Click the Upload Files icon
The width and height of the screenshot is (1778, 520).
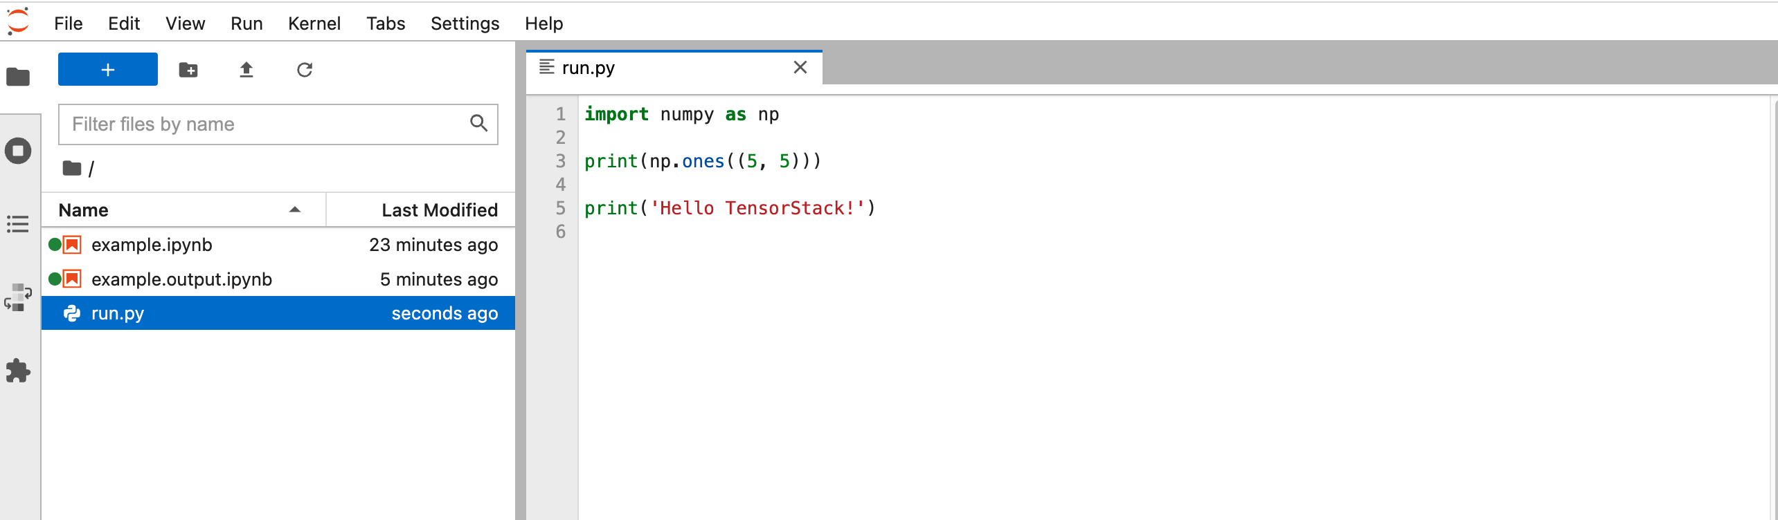[246, 70]
